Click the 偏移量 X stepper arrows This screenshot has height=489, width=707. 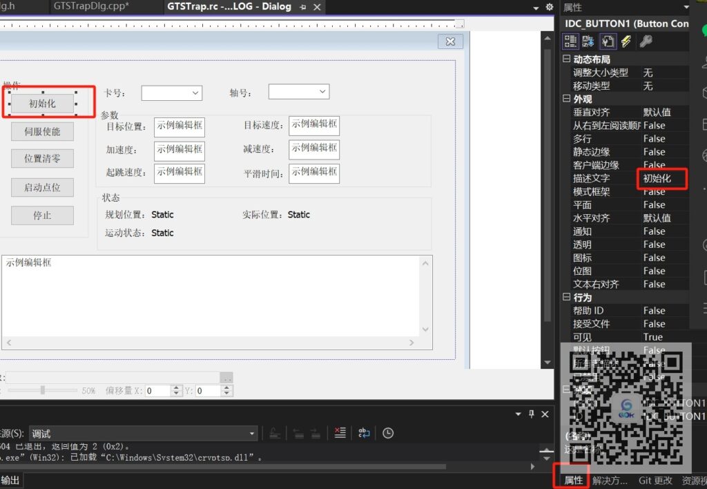[176, 391]
